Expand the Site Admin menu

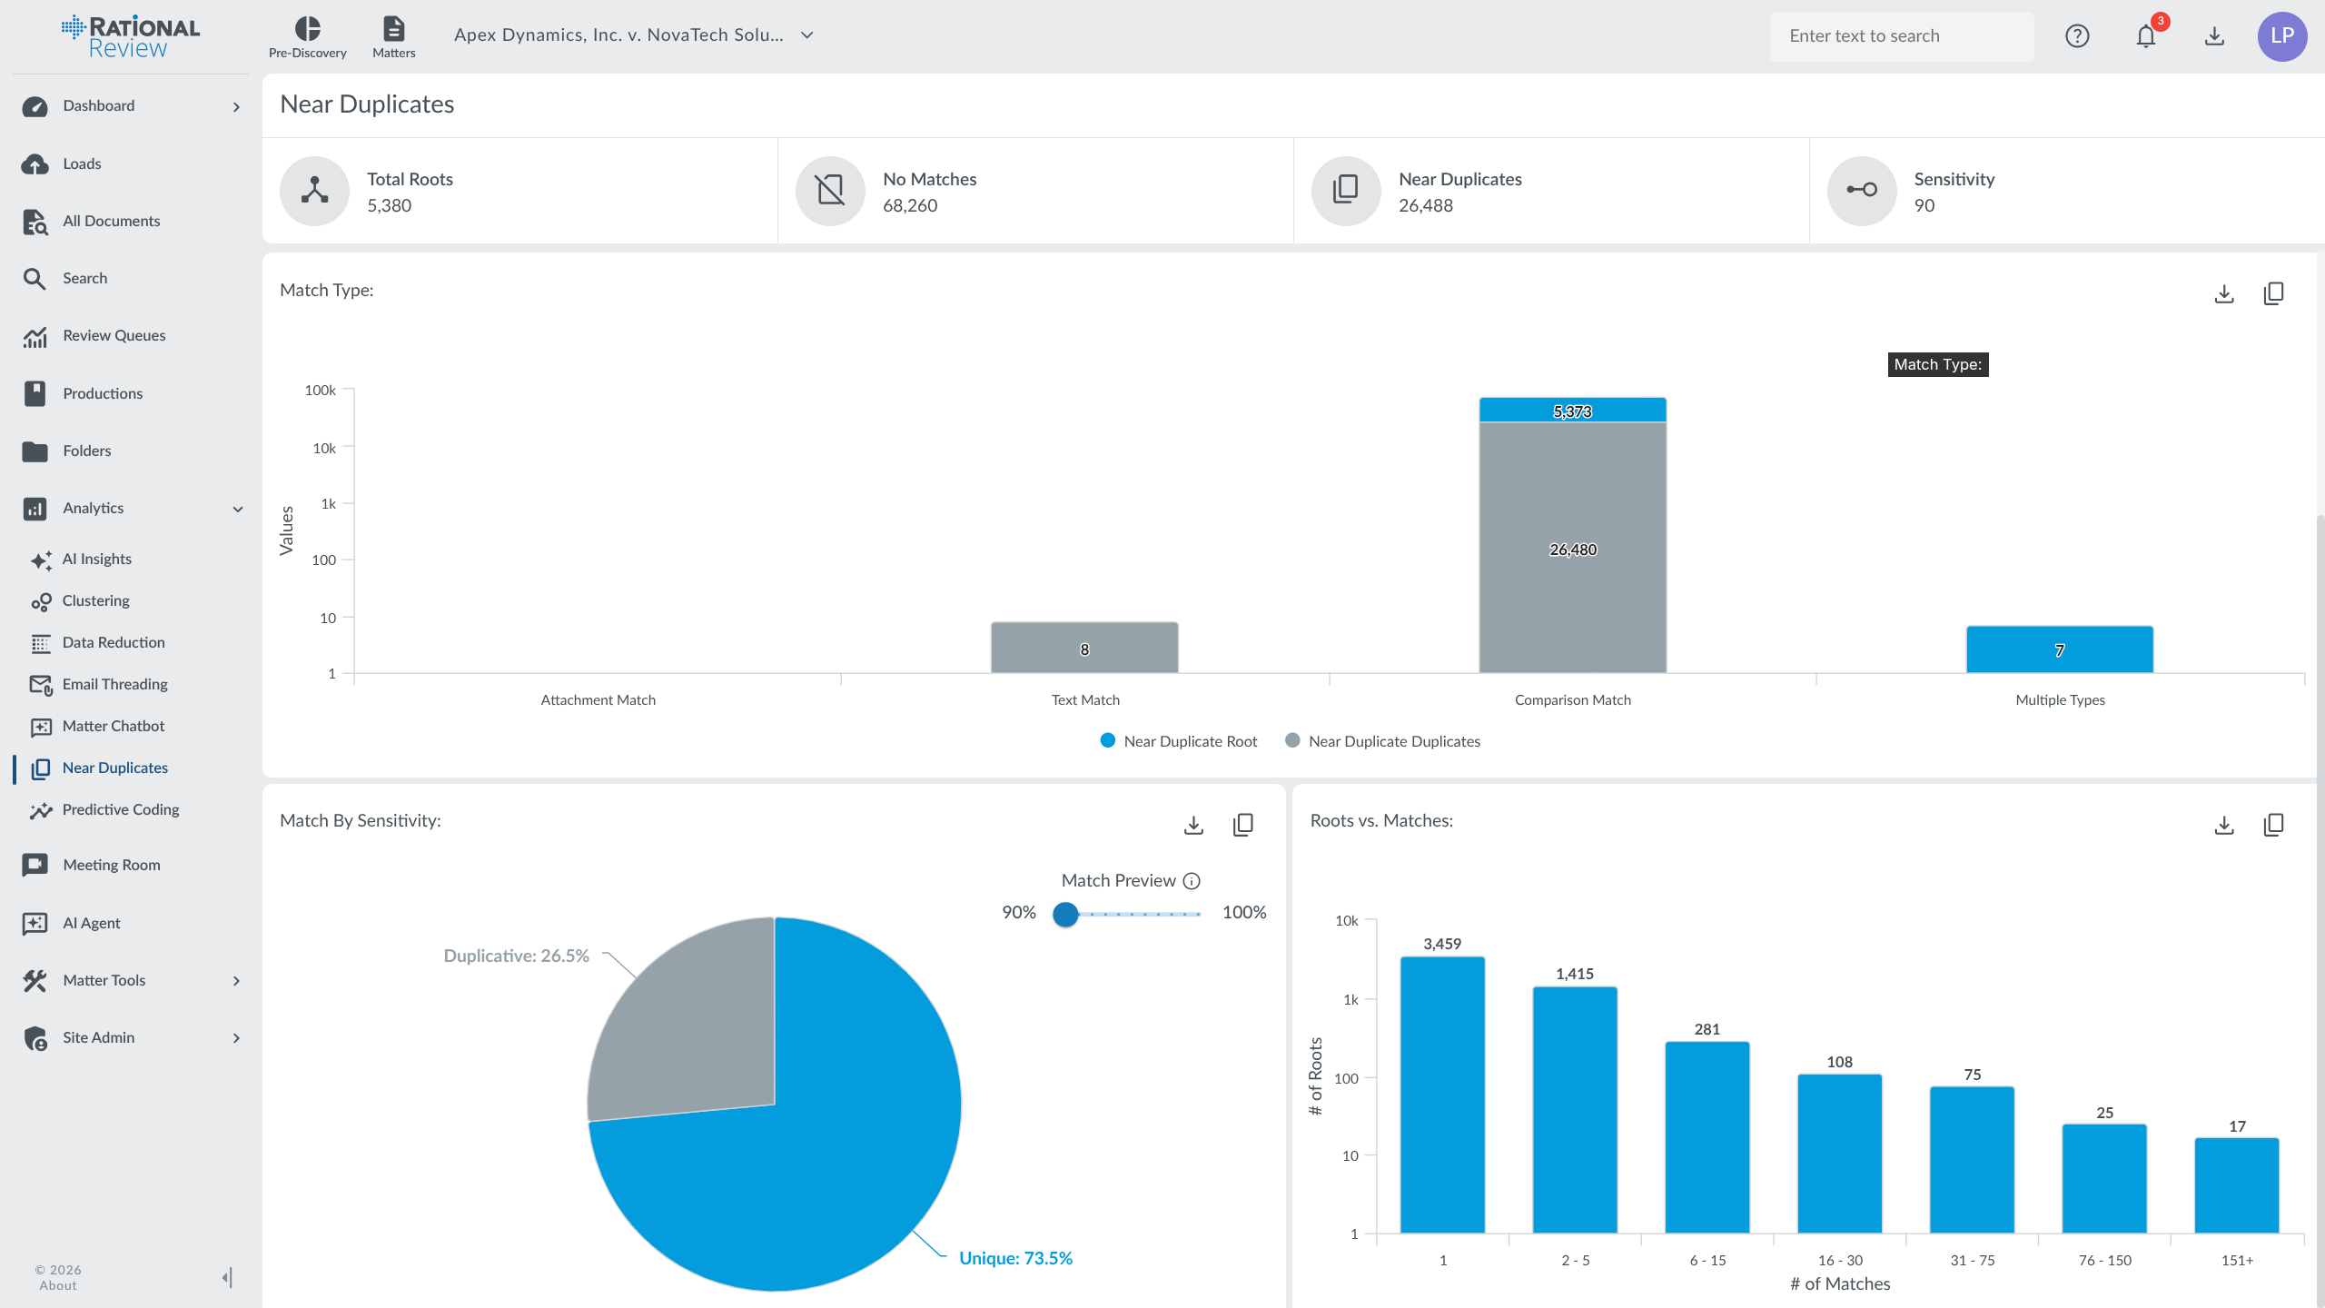(x=236, y=1037)
